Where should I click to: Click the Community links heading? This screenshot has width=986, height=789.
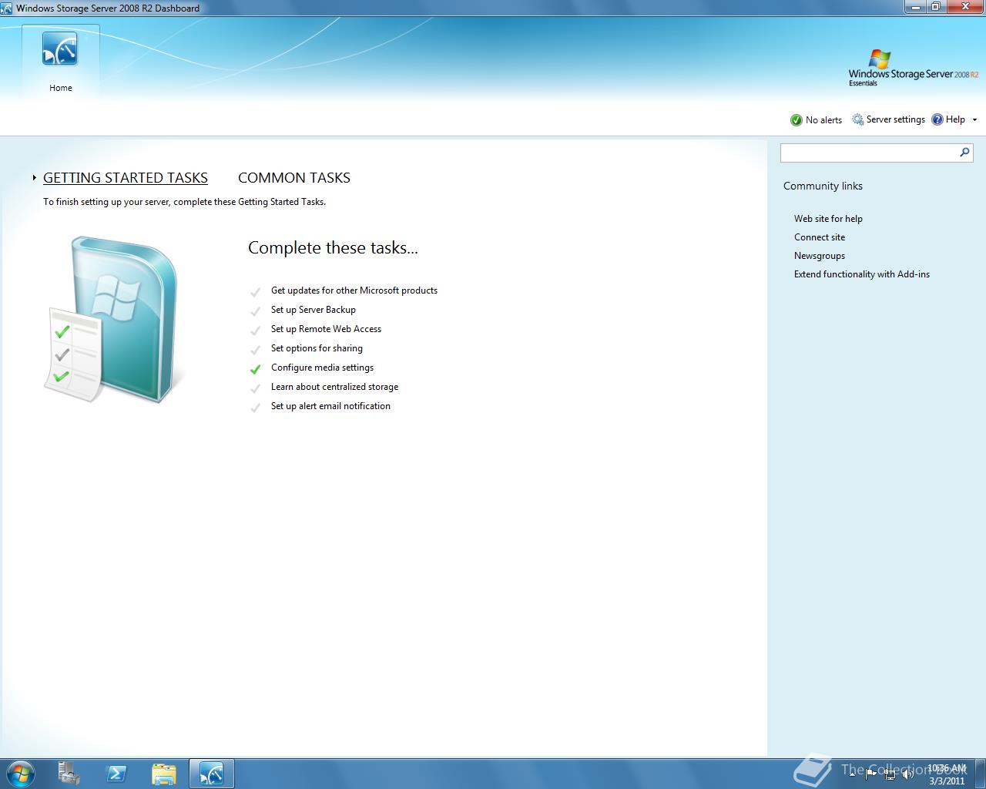tap(823, 186)
